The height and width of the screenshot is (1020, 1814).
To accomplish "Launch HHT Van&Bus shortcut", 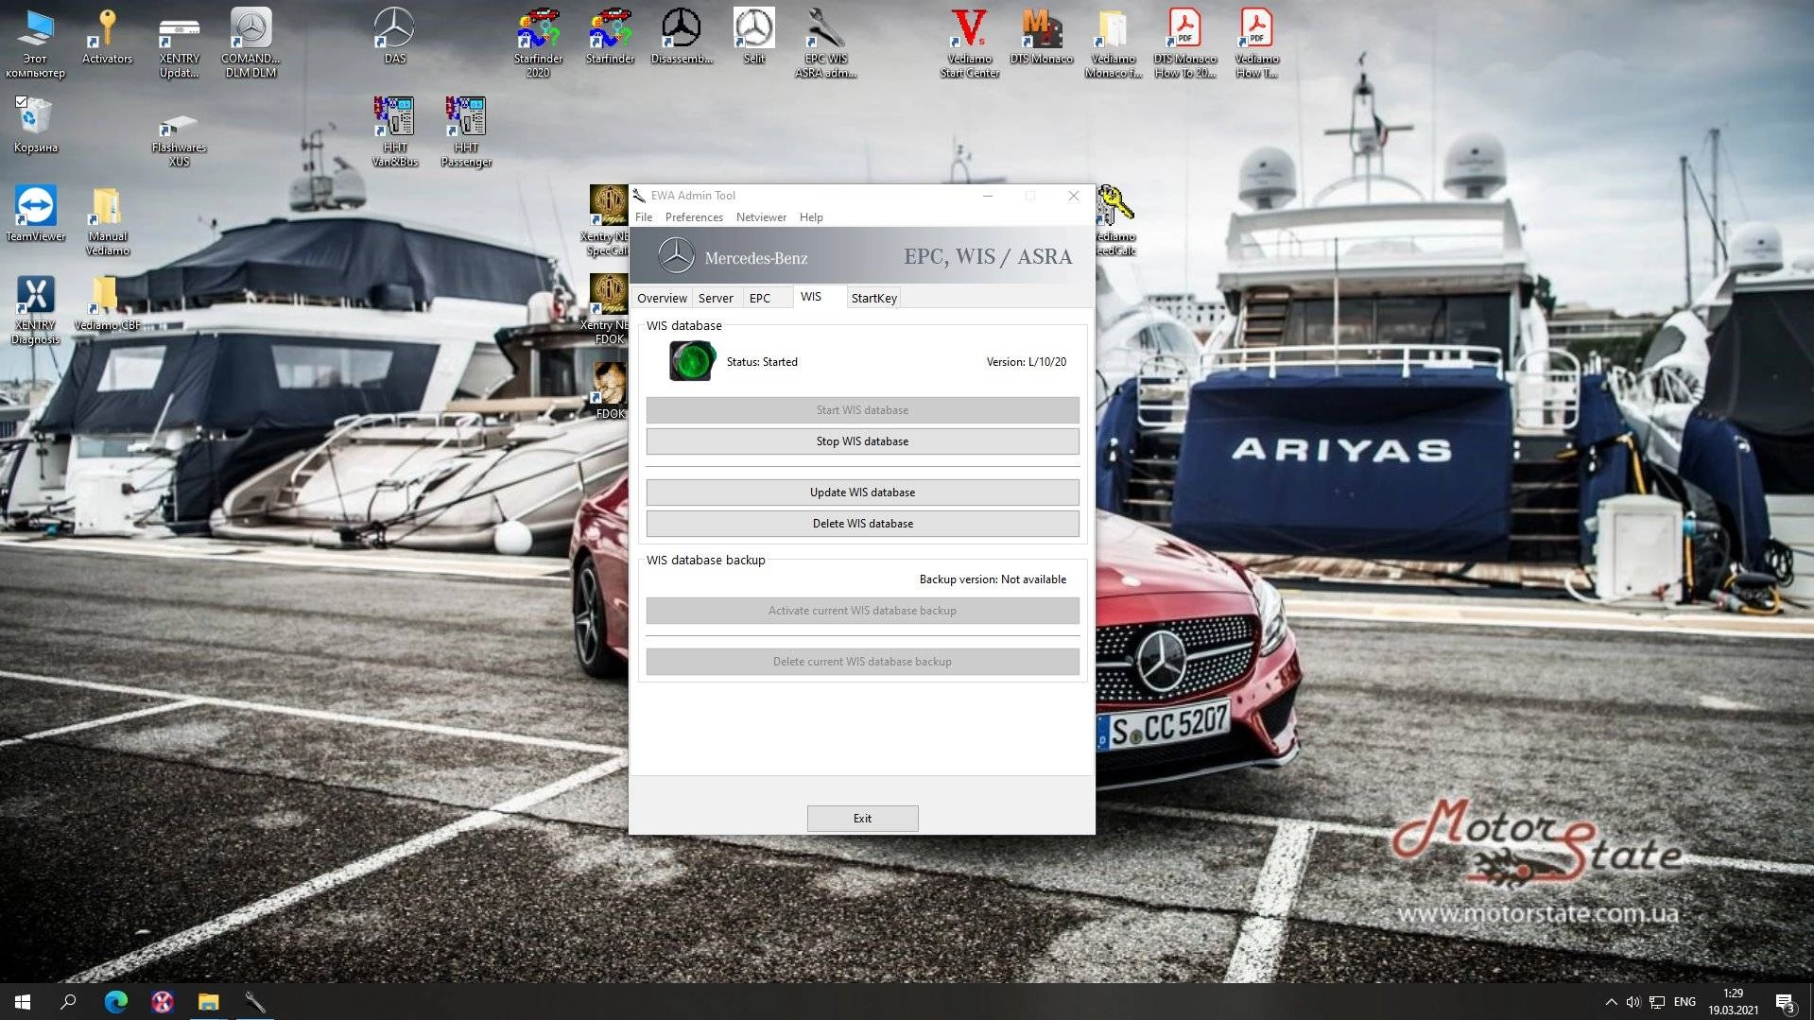I will (x=394, y=131).
